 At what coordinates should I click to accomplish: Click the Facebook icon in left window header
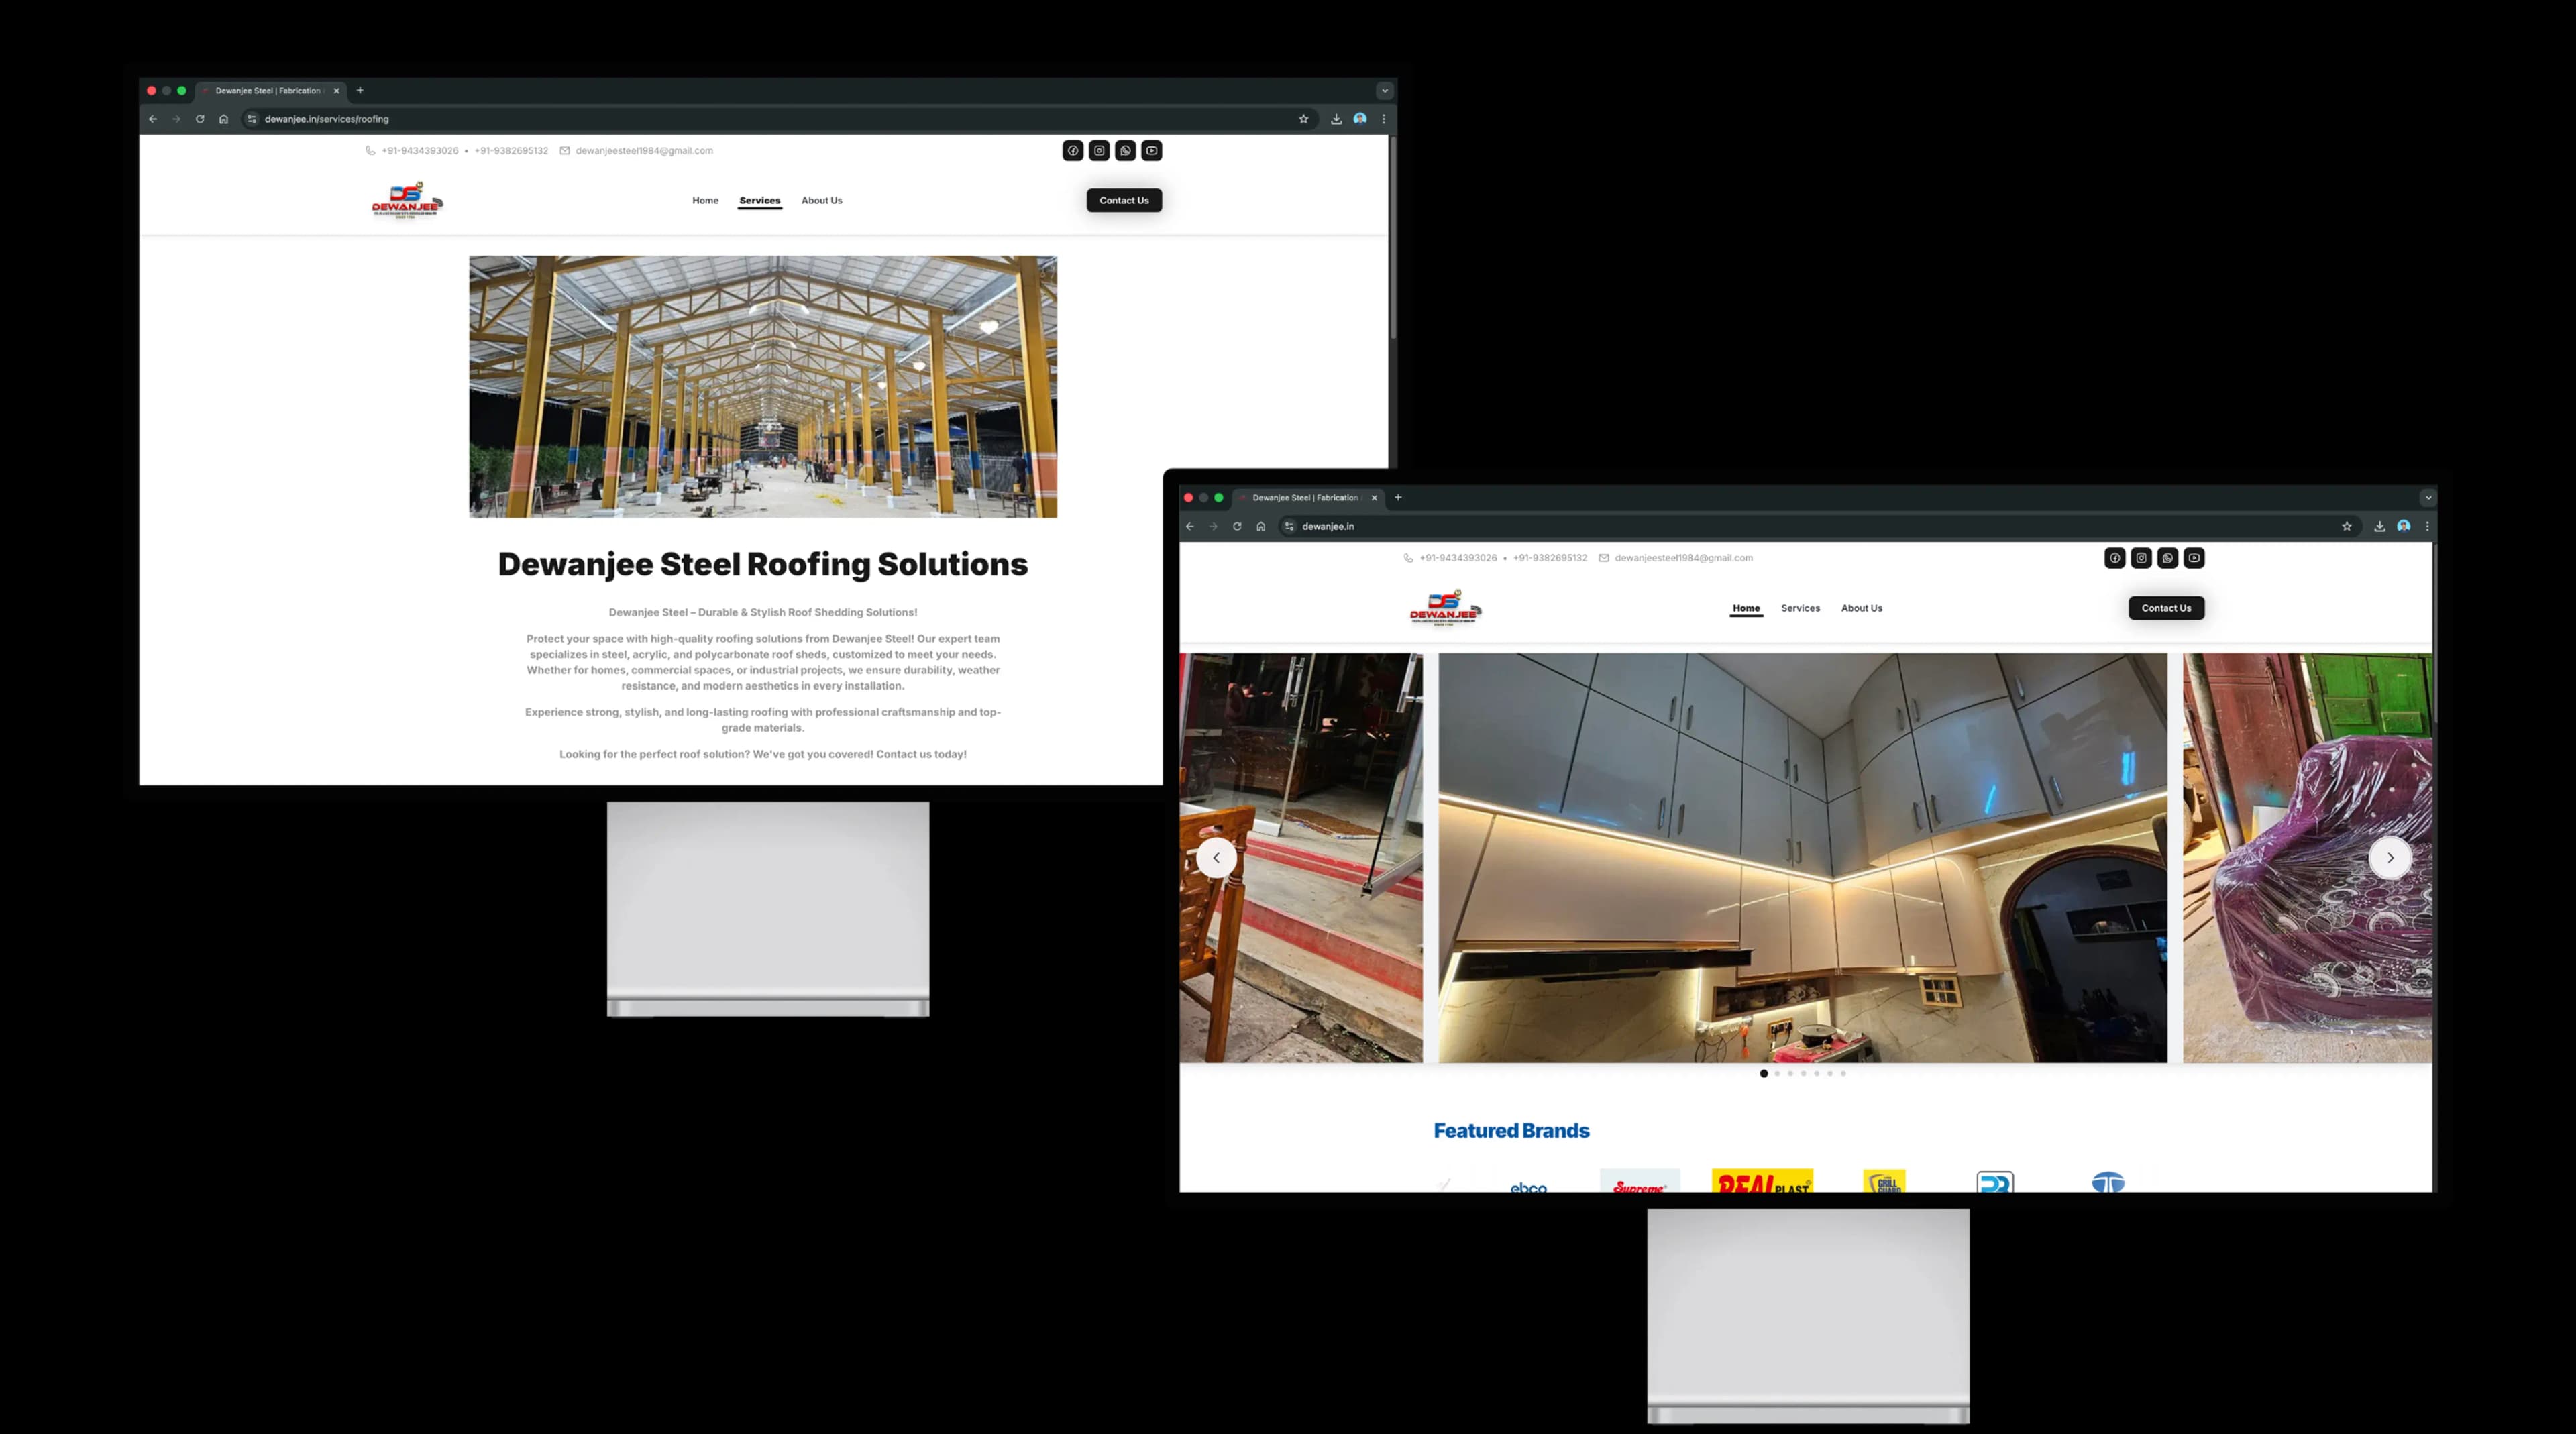1072,151
